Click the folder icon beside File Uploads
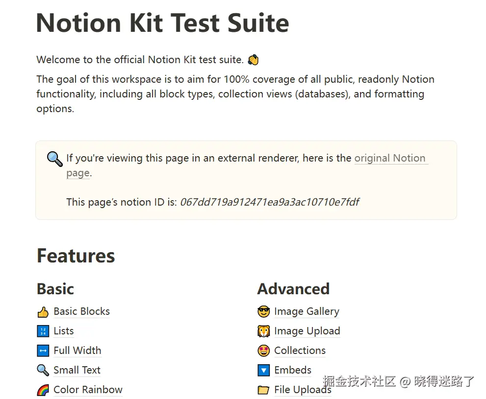The height and width of the screenshot is (399, 486). click(x=263, y=390)
